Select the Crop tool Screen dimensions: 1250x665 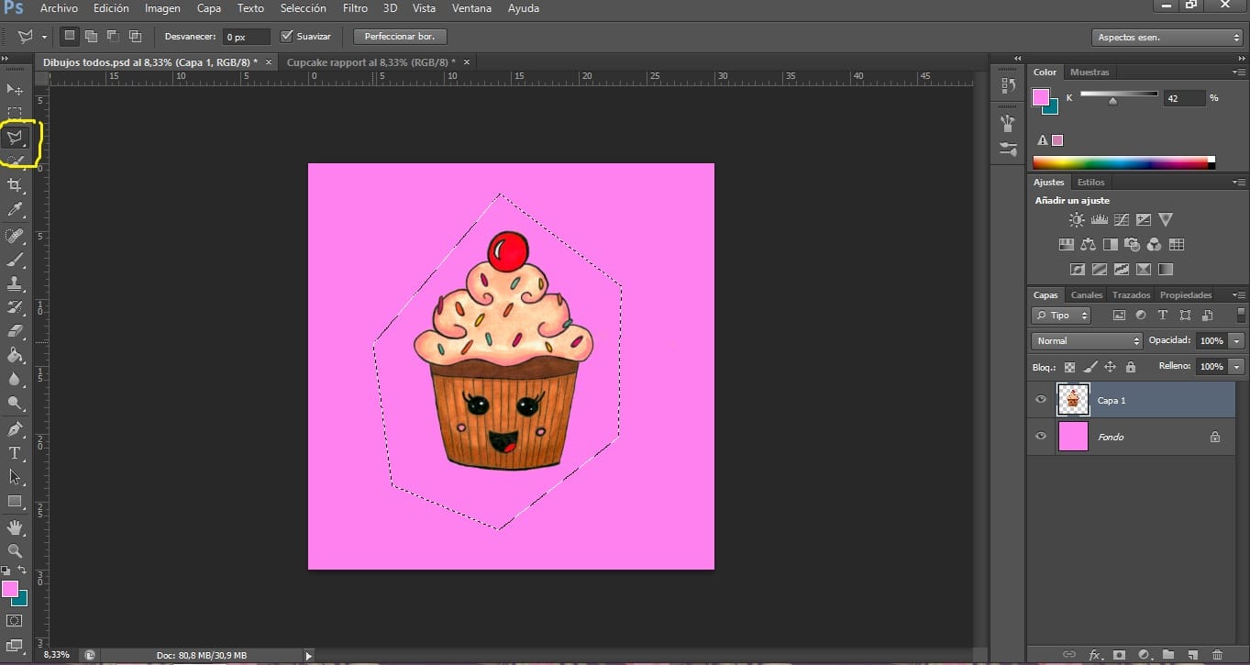click(15, 186)
